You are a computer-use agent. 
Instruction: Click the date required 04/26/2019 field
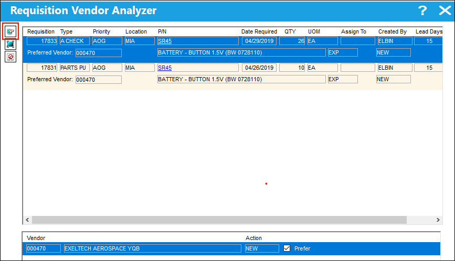259,68
